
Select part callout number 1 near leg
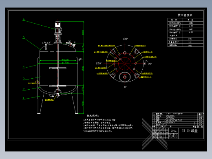(x=24, y=98)
